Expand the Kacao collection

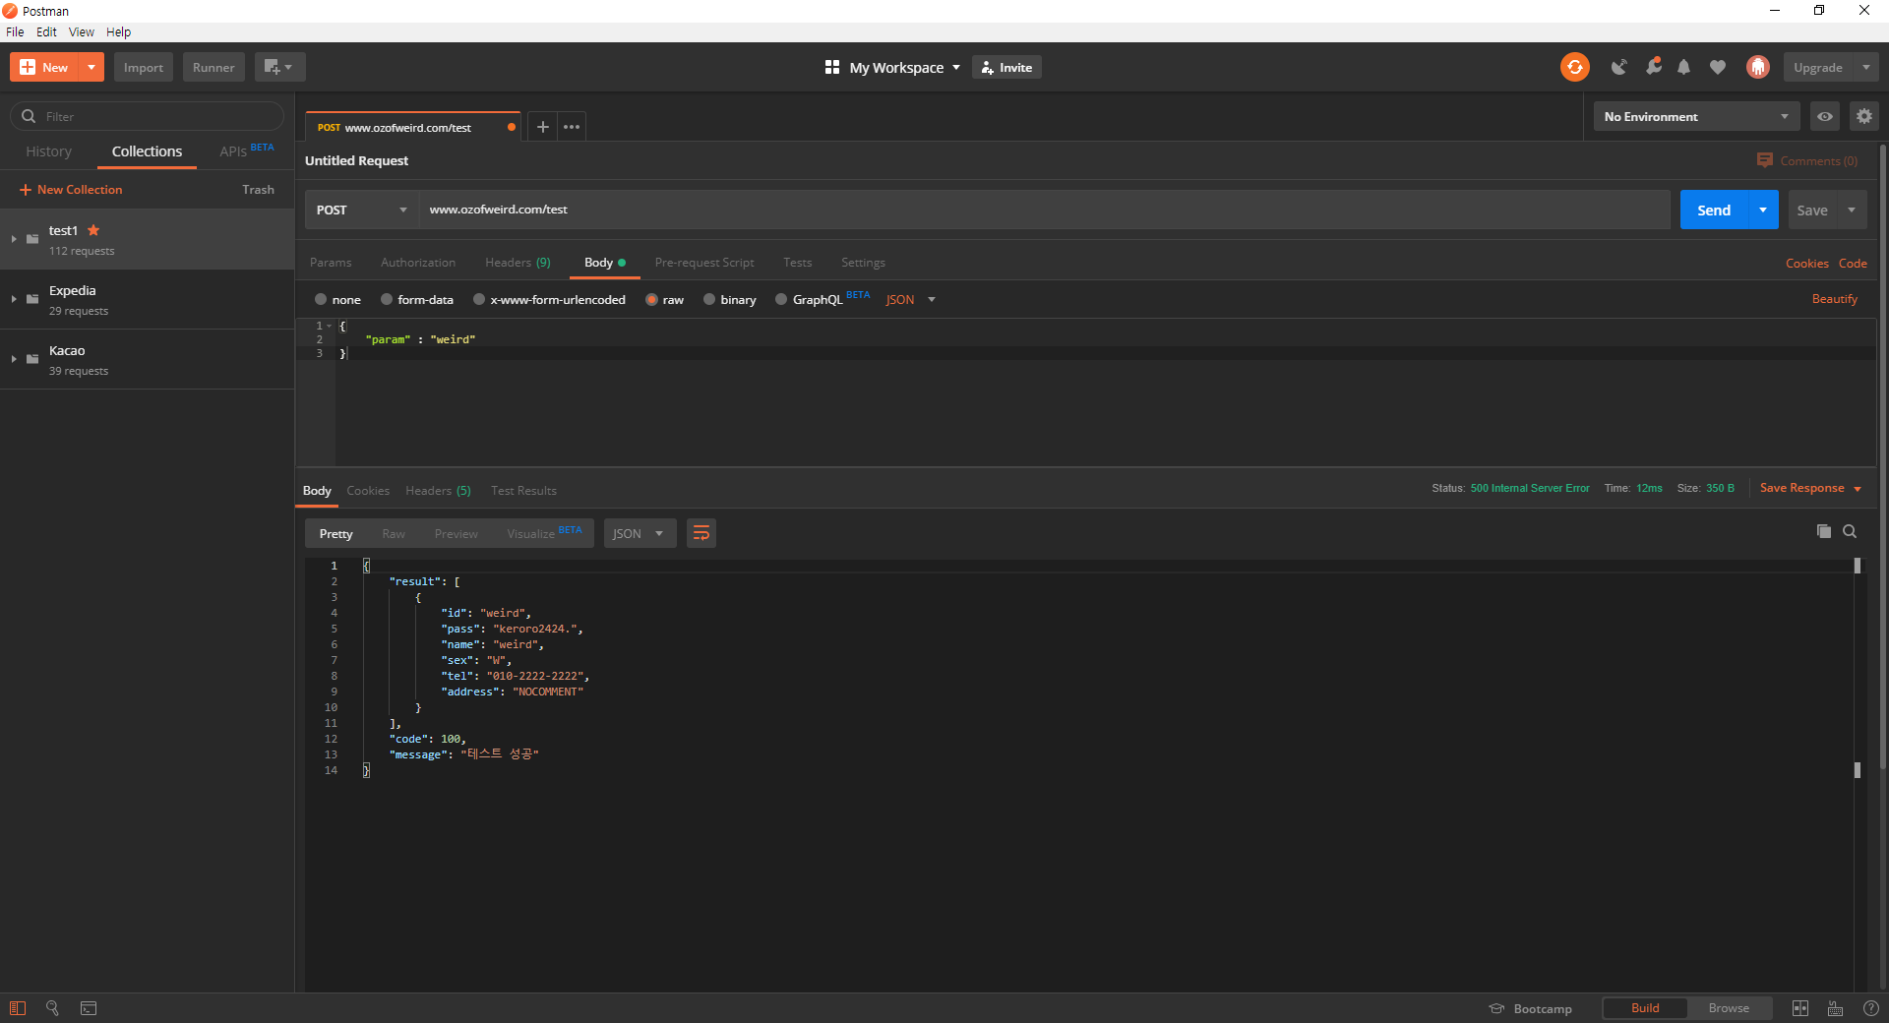[x=14, y=359]
